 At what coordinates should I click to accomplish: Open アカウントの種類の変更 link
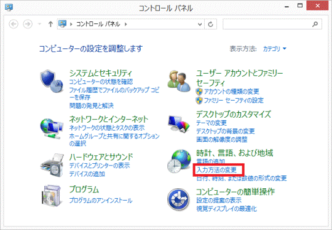pos(232,91)
